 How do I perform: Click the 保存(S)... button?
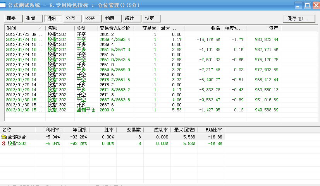click(x=298, y=18)
